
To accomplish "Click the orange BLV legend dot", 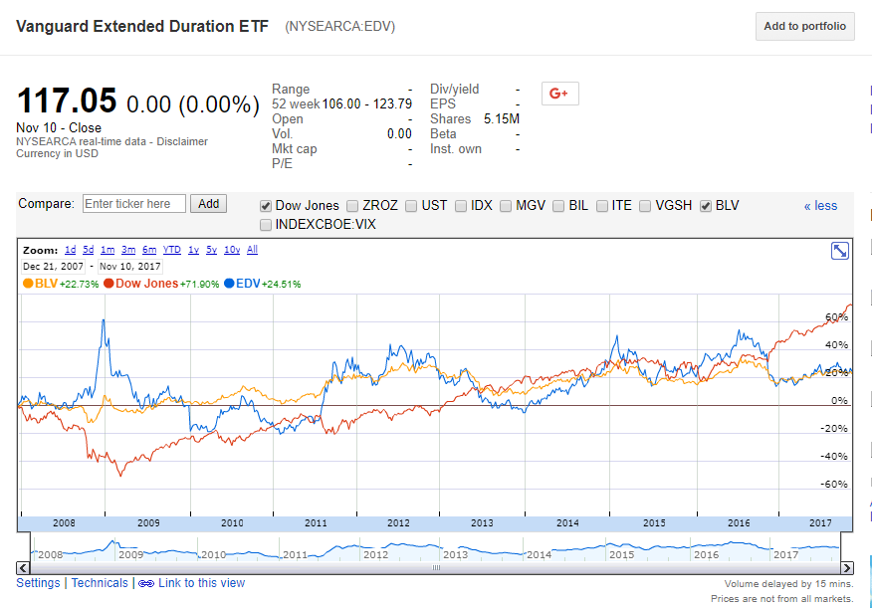I will [x=28, y=284].
